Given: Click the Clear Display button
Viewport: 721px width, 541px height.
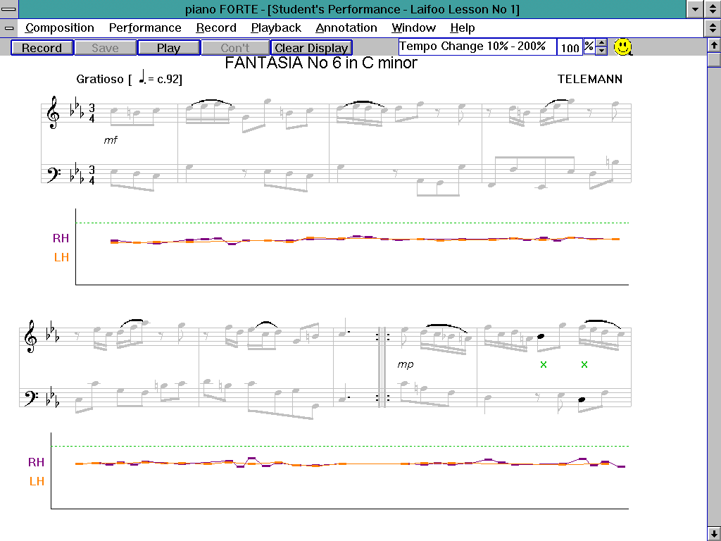Looking at the screenshot, I should click(x=311, y=48).
